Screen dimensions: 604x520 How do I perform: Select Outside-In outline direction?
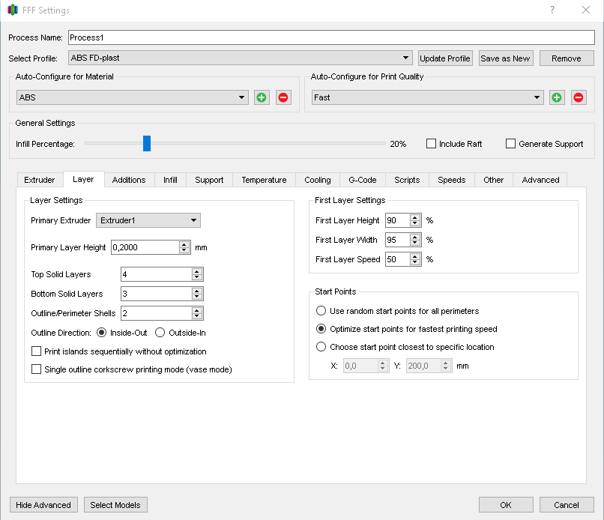pos(160,333)
